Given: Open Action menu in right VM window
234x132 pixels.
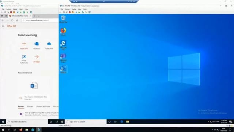Looking at the screenshot, I should (67, 9).
